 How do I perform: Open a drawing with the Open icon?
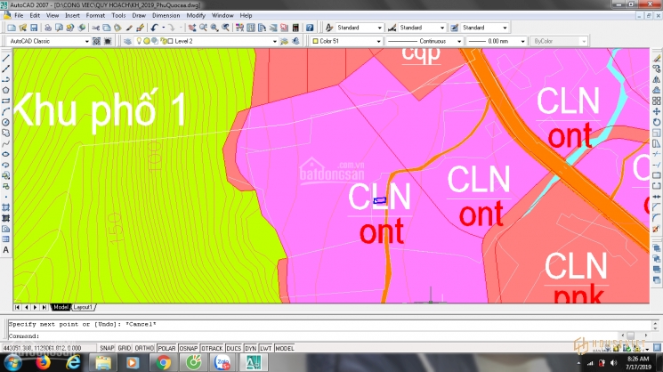[23, 28]
